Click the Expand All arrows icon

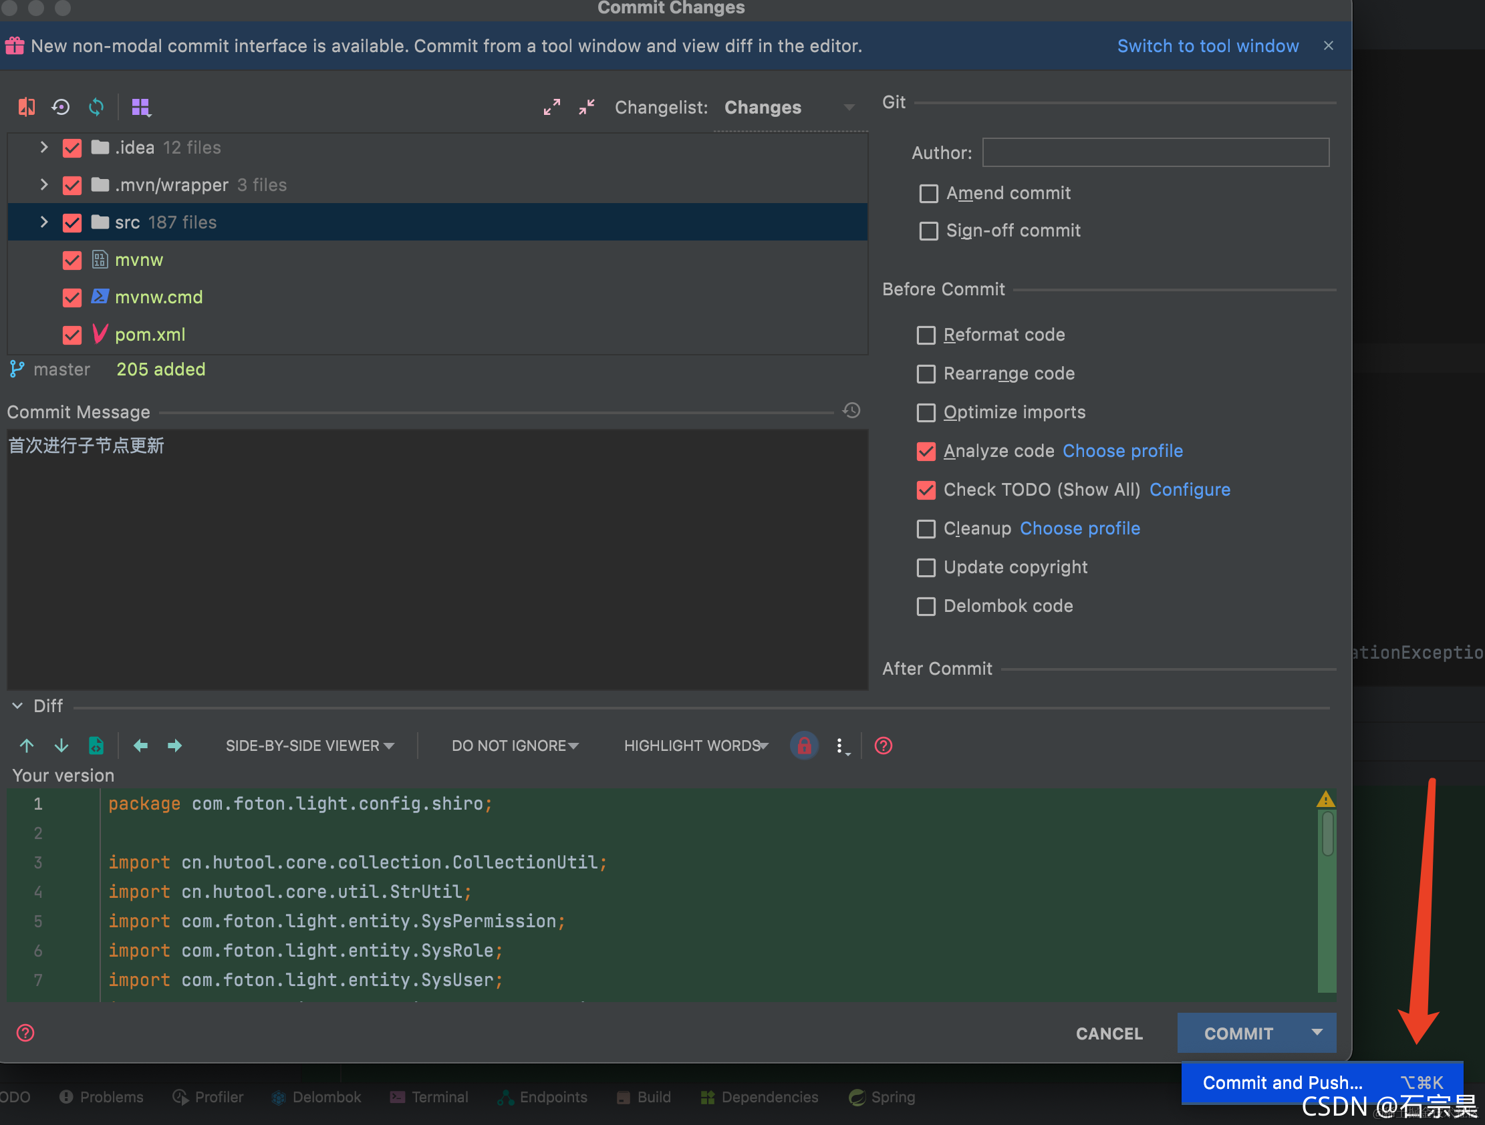click(x=552, y=107)
